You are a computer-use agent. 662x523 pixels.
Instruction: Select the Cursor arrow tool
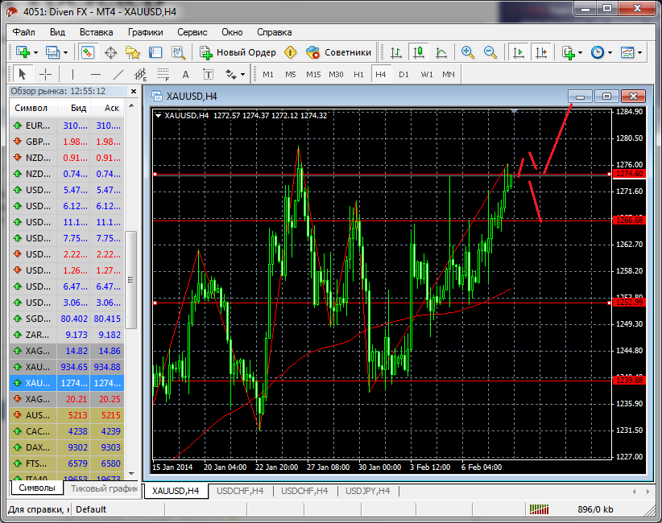[23, 74]
